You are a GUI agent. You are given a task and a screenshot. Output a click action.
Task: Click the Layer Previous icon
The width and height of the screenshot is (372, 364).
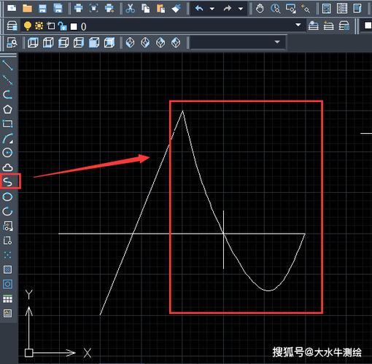tap(328, 25)
